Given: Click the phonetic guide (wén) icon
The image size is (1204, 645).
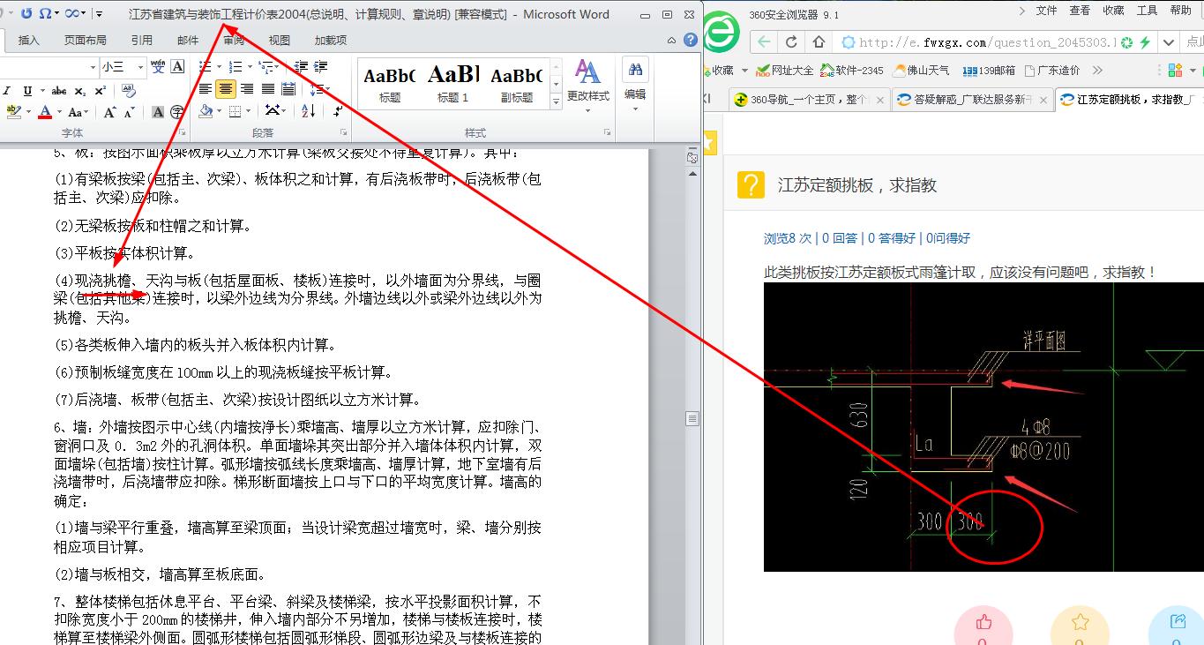Looking at the screenshot, I should pyautogui.click(x=158, y=66).
